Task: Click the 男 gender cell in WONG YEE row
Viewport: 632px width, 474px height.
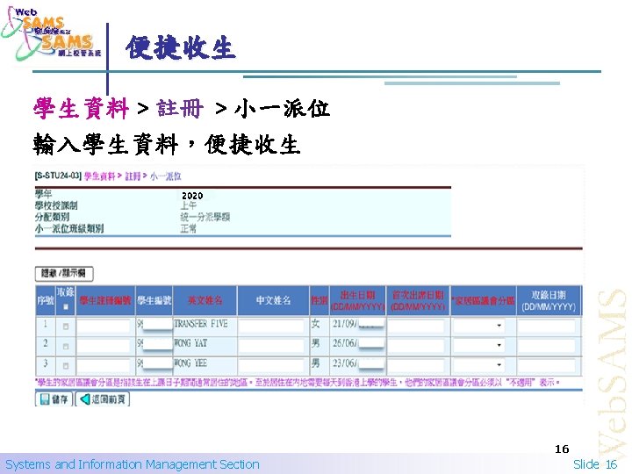Action: tap(315, 363)
